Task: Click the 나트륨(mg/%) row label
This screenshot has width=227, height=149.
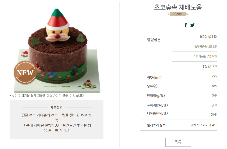Action: pos(157,113)
